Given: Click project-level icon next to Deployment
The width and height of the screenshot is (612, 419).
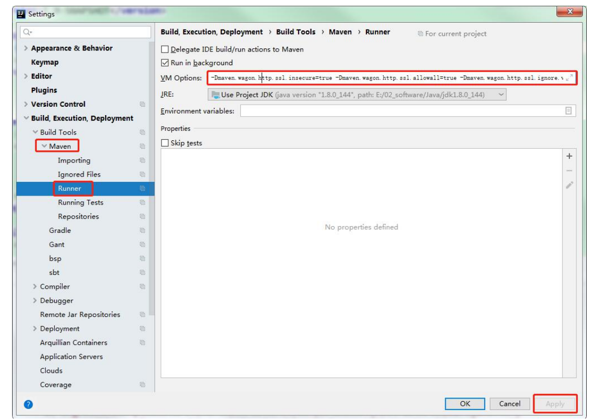Looking at the screenshot, I should tap(142, 329).
